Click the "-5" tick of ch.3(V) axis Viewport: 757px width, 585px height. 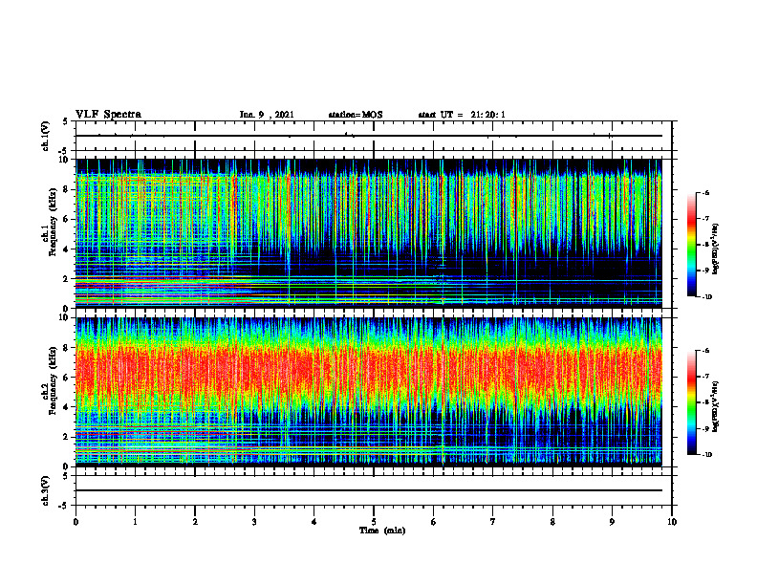65,506
